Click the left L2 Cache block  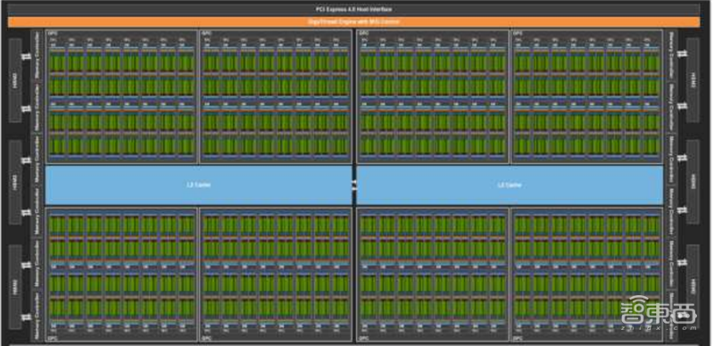tap(198, 185)
